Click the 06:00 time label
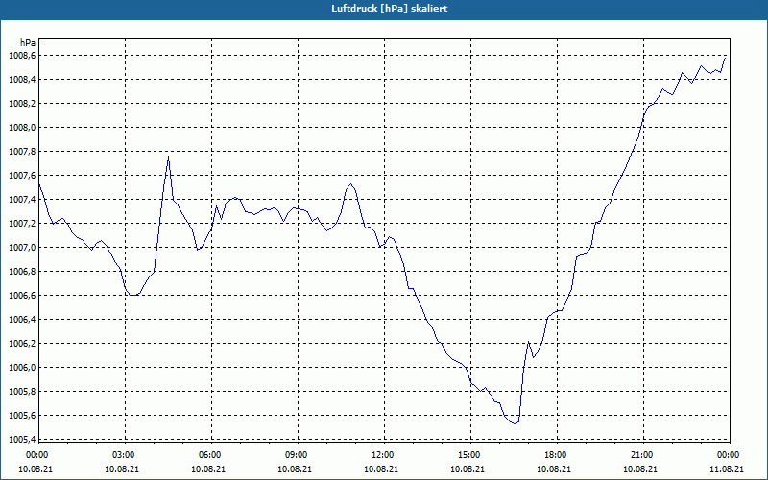The image size is (768, 480). [209, 455]
